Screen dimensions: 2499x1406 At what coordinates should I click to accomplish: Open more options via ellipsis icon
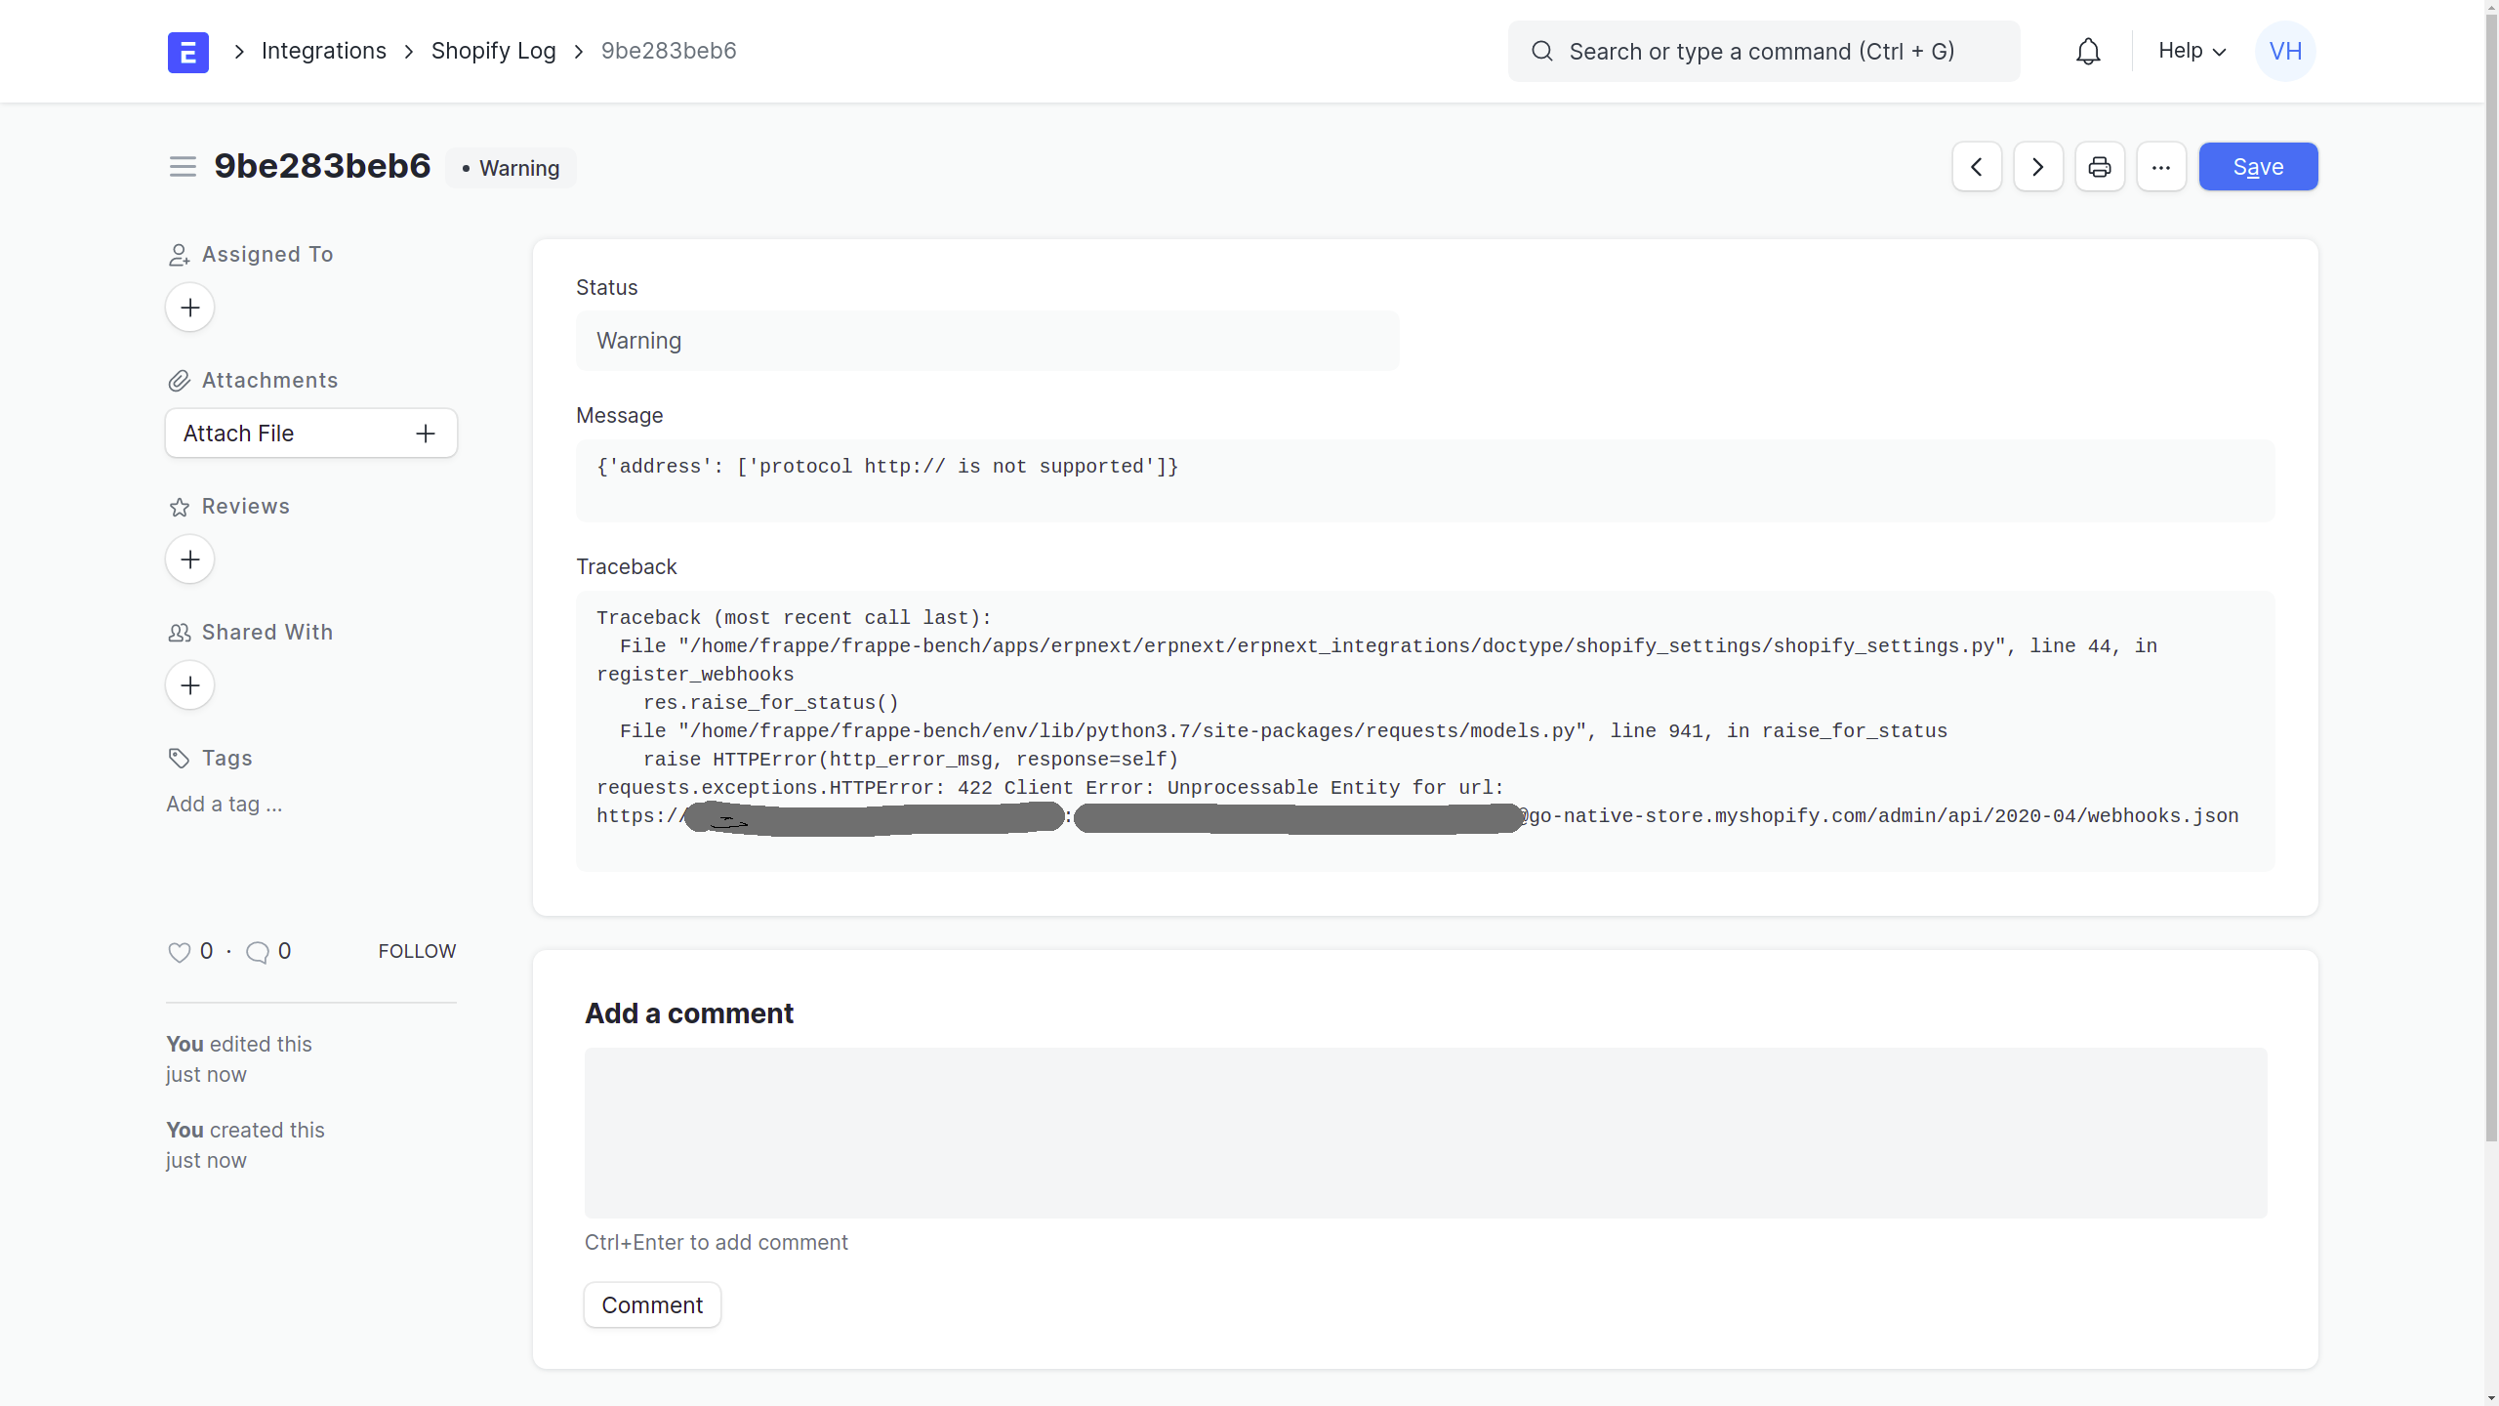[x=2161, y=166]
